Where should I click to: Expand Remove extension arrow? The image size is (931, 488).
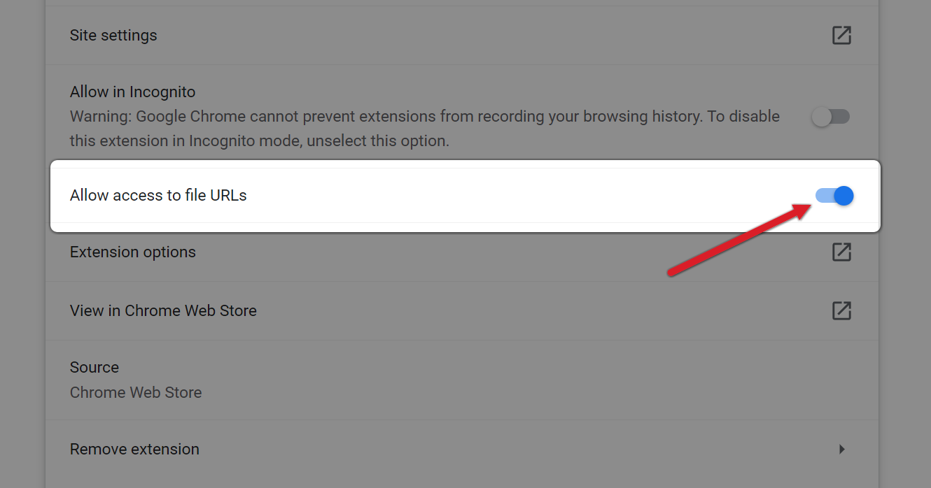coord(842,449)
